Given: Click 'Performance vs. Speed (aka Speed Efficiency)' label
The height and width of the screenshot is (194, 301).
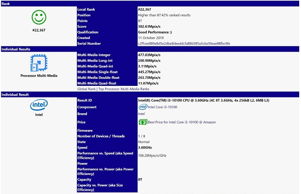Looking at the screenshot, I should point(105,155).
